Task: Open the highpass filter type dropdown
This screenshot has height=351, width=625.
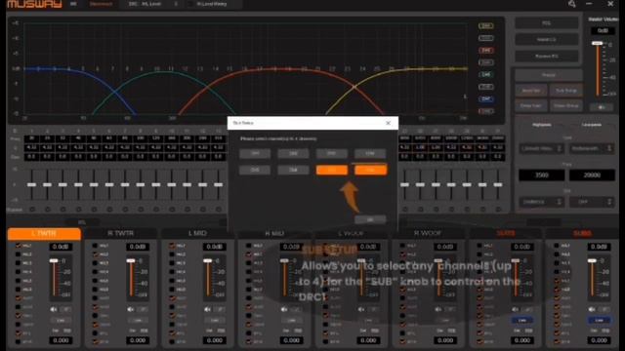Action: coord(541,148)
